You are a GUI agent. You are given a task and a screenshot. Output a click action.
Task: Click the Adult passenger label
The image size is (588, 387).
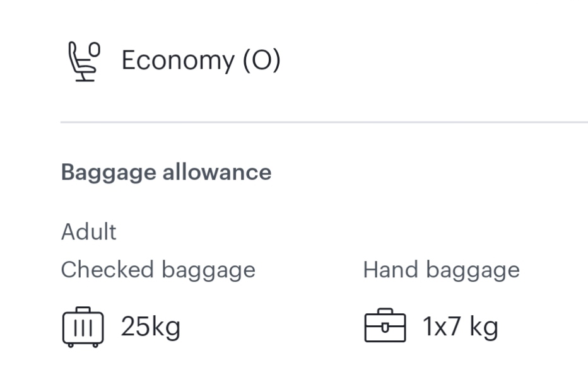coord(89,231)
